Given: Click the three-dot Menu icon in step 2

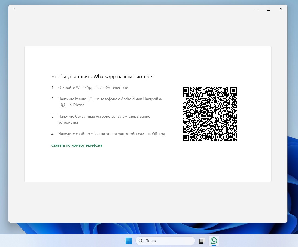Looking at the screenshot, I should (x=91, y=99).
